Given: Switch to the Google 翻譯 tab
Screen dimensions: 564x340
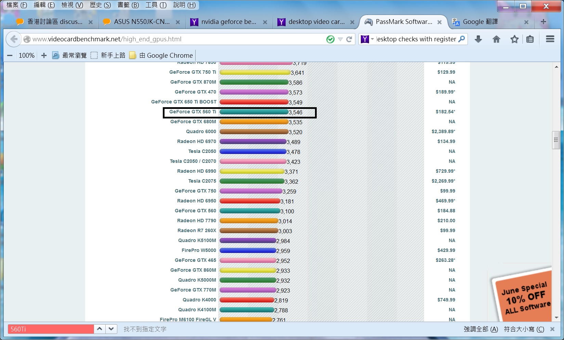Looking at the screenshot, I should pyautogui.click(x=480, y=22).
